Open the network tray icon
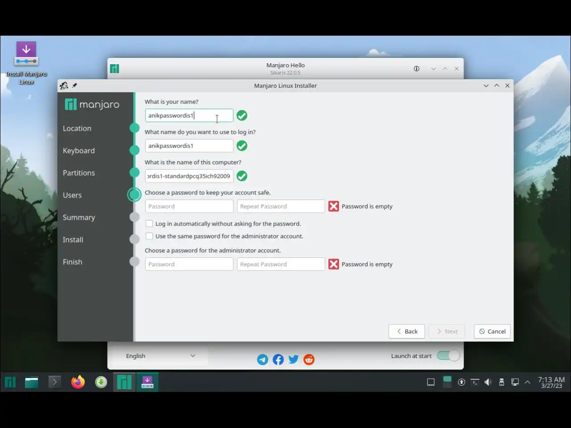Screen dimensions: 571x428 [515, 382]
